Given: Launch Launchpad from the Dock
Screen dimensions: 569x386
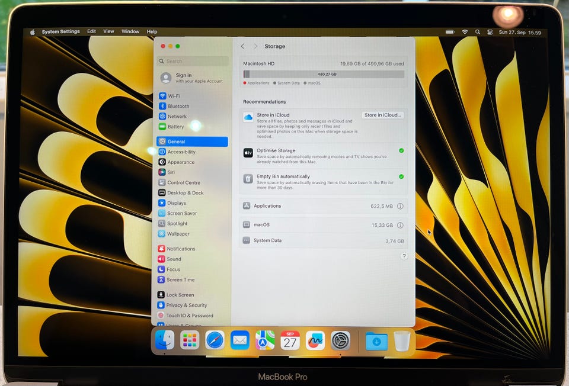Looking at the screenshot, I should pos(190,340).
